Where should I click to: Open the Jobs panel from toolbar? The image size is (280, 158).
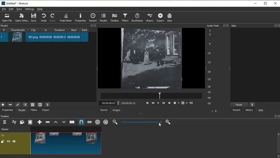pos(169,18)
